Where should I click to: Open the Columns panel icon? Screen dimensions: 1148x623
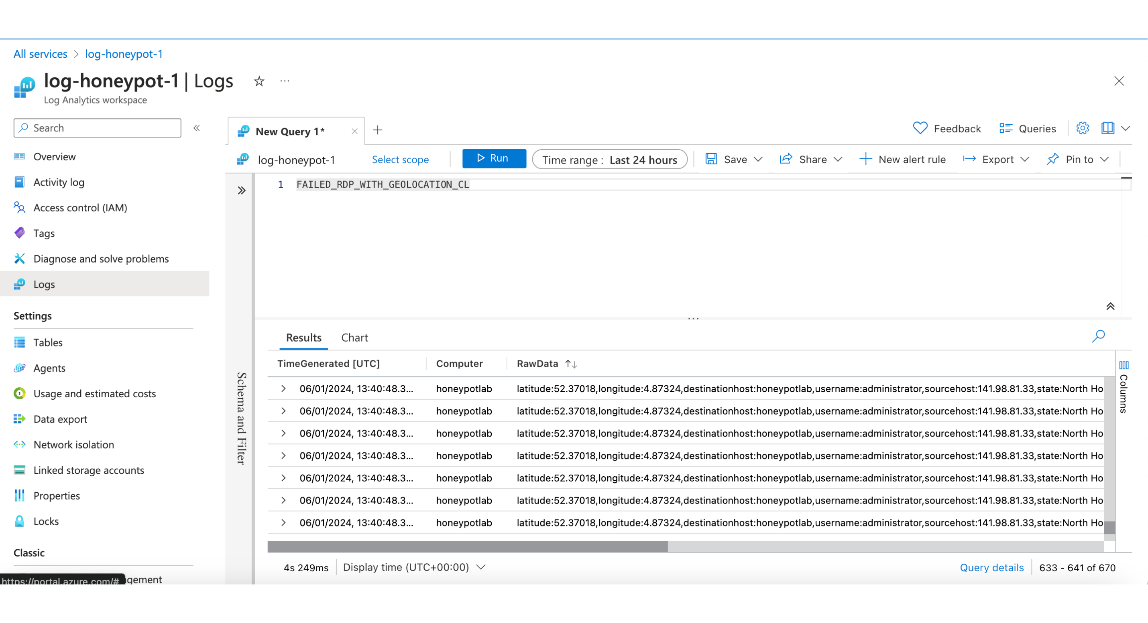point(1124,366)
